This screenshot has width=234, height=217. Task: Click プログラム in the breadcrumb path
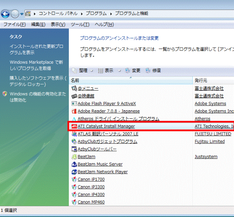(96, 14)
